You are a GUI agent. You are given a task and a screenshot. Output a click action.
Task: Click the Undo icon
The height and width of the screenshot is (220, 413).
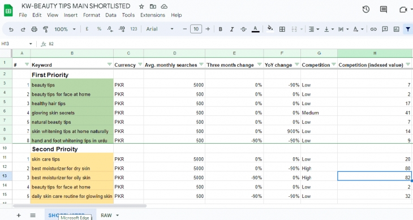coord(11,29)
